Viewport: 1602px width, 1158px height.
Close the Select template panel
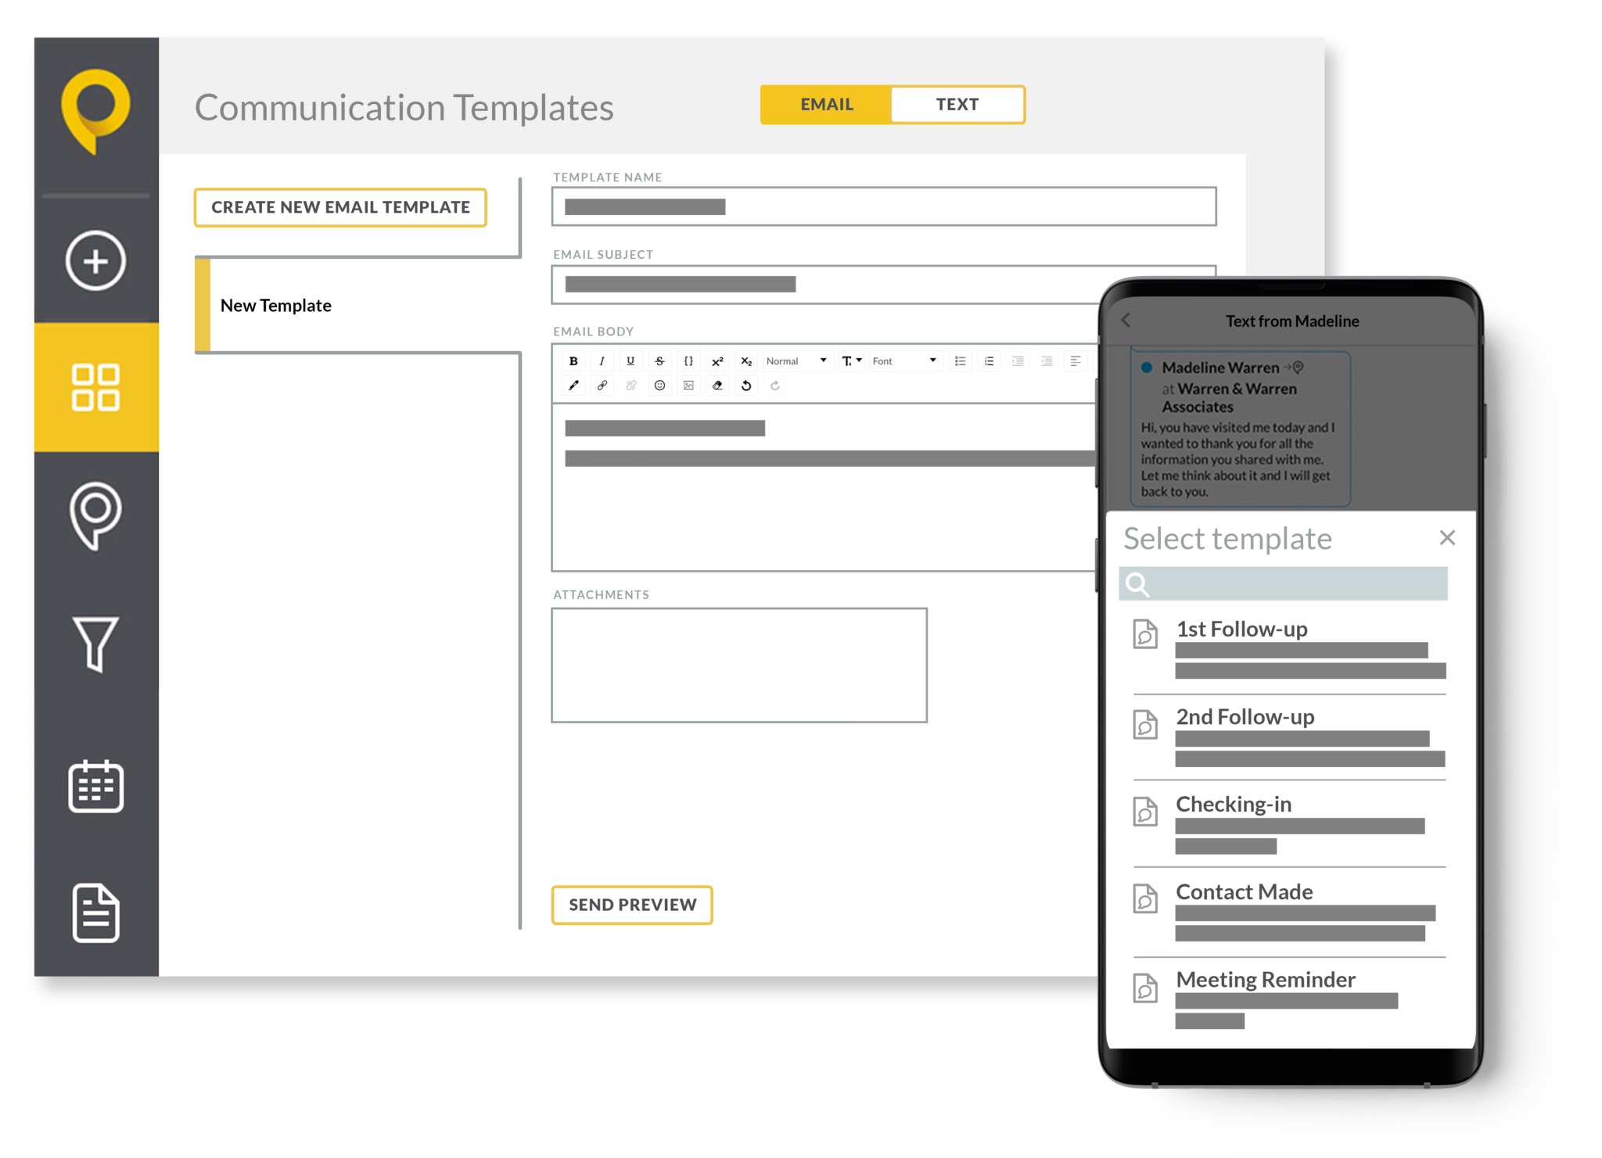[x=1448, y=537]
